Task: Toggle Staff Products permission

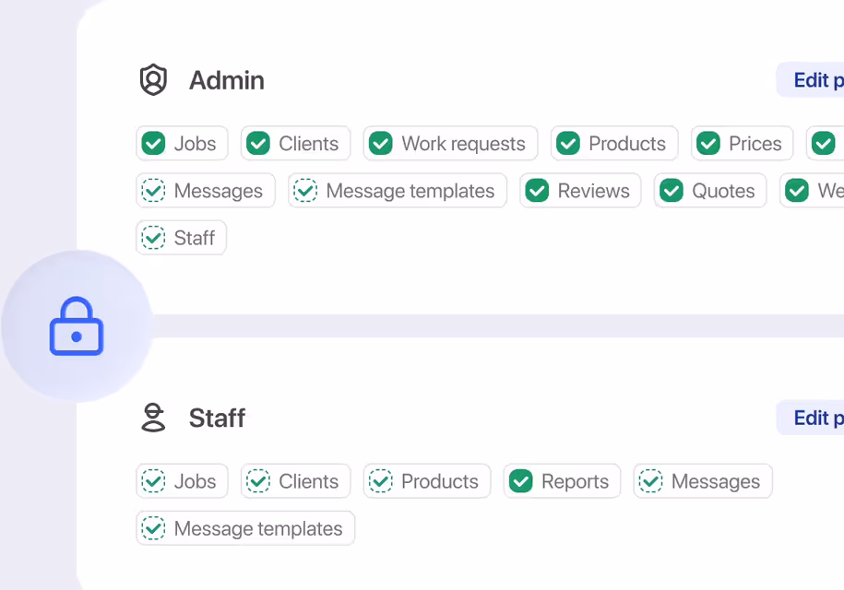Action: [x=427, y=481]
